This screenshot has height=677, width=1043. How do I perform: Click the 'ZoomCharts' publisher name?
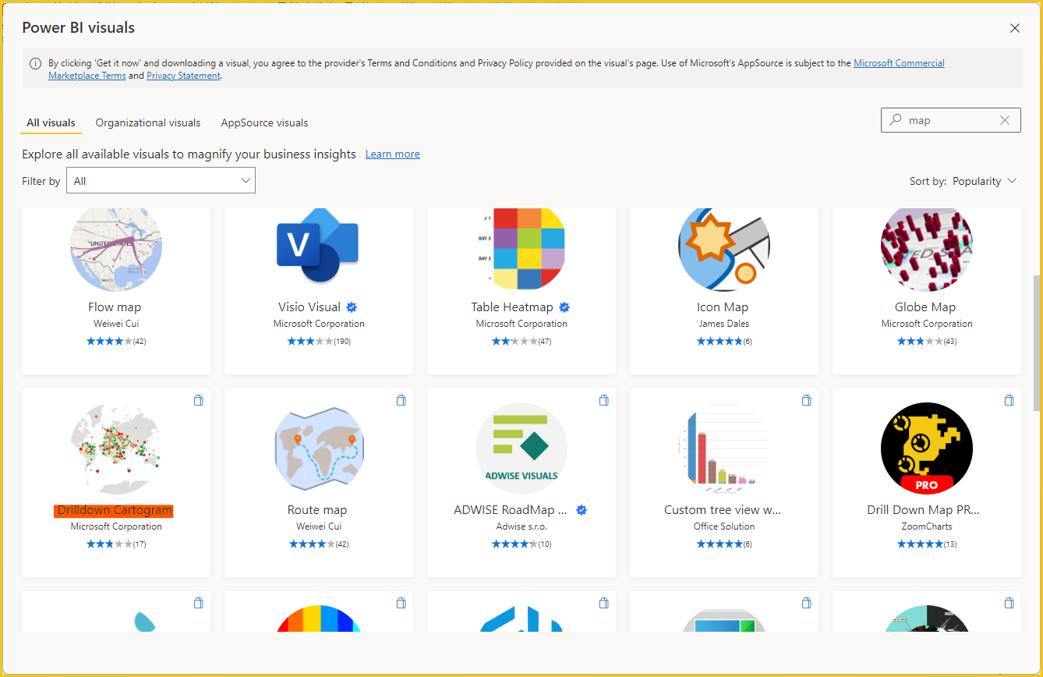pos(927,526)
